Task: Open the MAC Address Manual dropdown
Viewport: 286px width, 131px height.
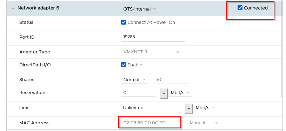Action: click(x=204, y=123)
